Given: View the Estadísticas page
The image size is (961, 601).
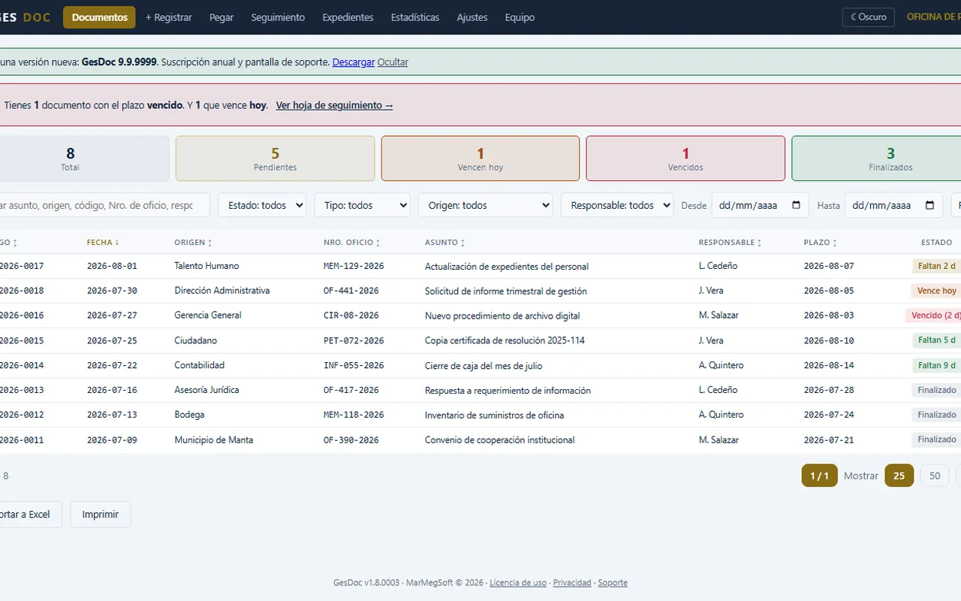Looking at the screenshot, I should pos(415,17).
